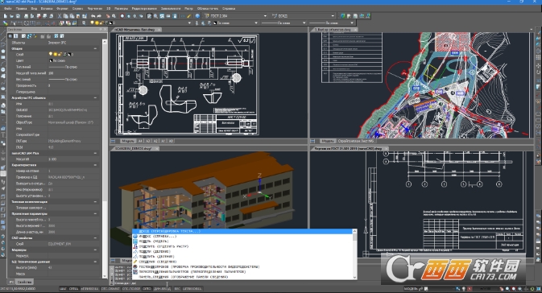Click the first icon after the dimension style box

coord(342,16)
